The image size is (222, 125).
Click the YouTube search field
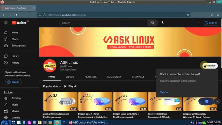pos(103,23)
